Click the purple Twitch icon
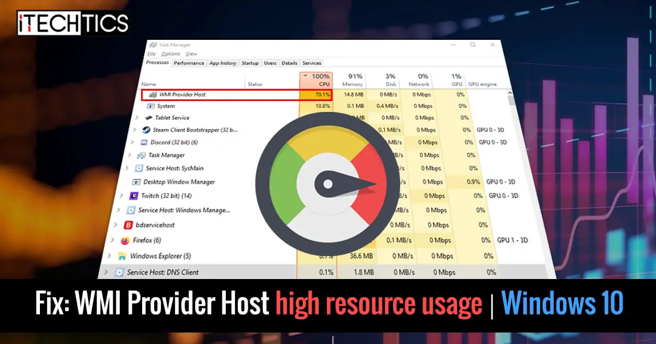Viewport: 656px width, 344px height. tap(133, 195)
